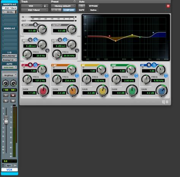
Task: Click the COMPARE button
Action: pos(69,10)
